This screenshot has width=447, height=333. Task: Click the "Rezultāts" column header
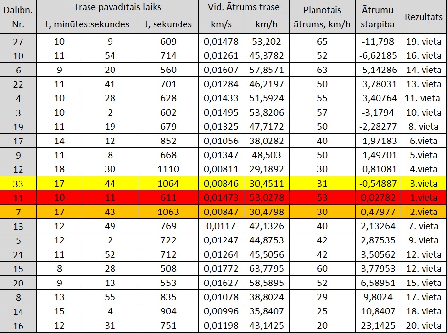click(423, 17)
